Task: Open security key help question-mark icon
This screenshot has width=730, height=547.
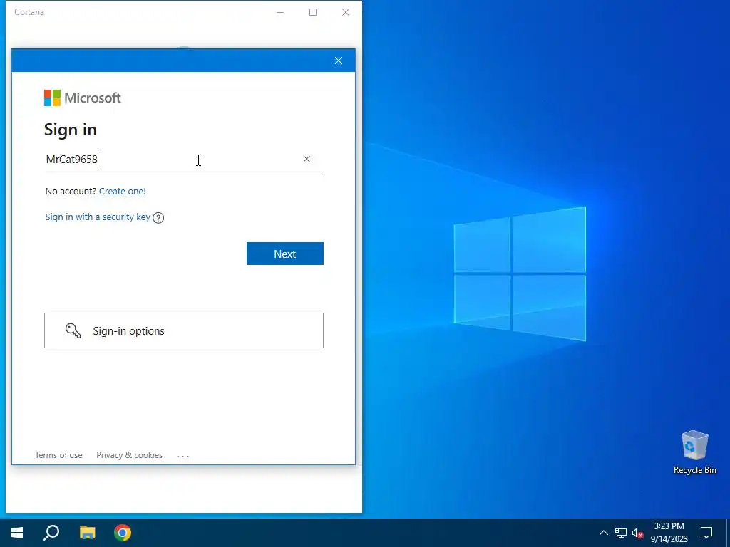Action: coord(158,218)
